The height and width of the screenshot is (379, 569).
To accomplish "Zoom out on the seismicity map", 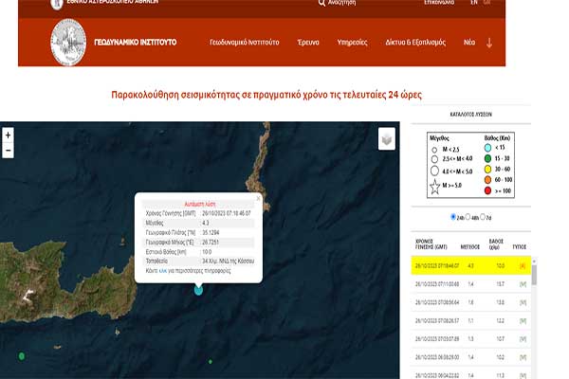I will pos(9,151).
